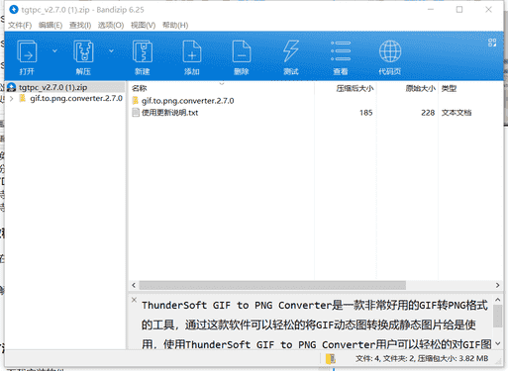Select gif.to.png.converter.2.7.0 folder in file list
The image size is (508, 371).
[x=188, y=101]
